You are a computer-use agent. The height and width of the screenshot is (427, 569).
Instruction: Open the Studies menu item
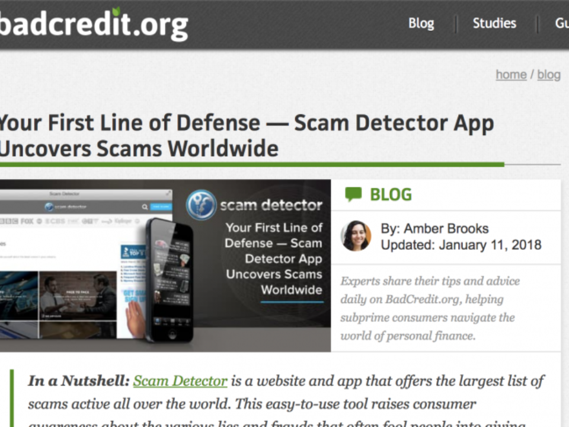pos(494,23)
